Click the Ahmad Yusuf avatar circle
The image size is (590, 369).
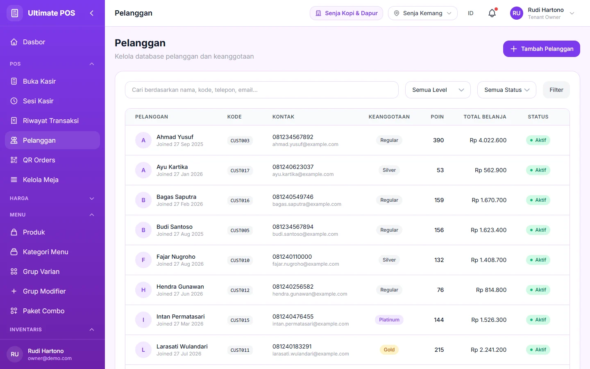point(143,140)
